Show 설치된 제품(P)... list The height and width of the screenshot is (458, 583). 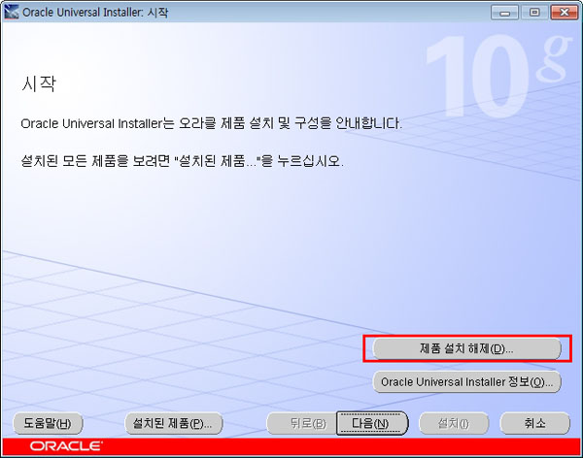173,423
